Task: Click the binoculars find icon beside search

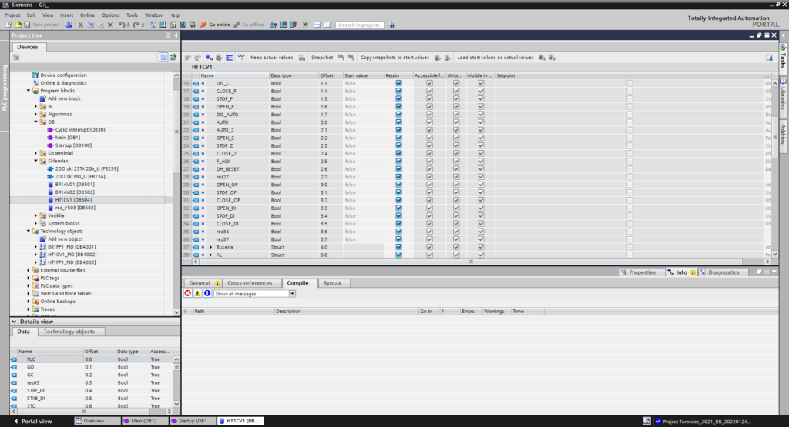Action: (x=392, y=25)
